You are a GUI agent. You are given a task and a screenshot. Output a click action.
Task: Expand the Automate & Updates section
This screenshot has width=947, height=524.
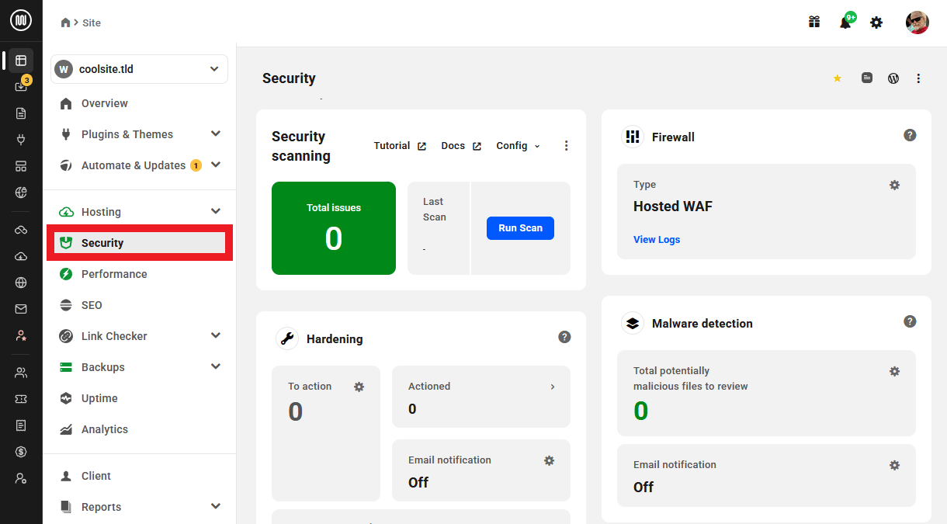tap(216, 165)
